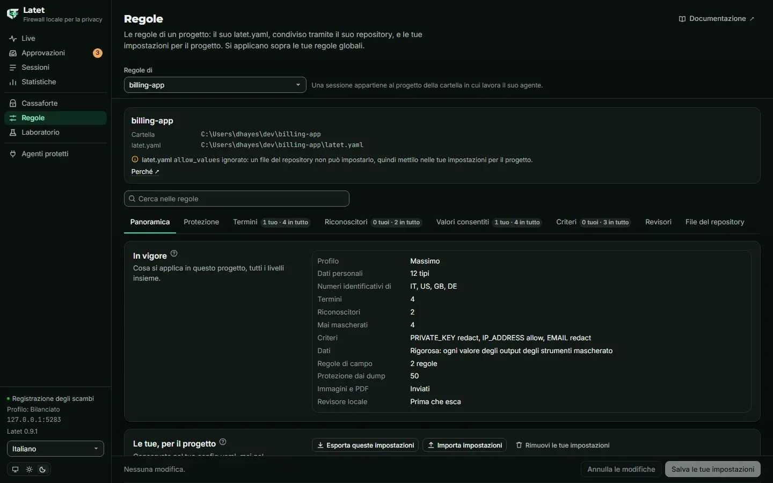Click the help icon beside Le tue, per il progetto
This screenshot has width=773, height=483.
coord(223,442)
